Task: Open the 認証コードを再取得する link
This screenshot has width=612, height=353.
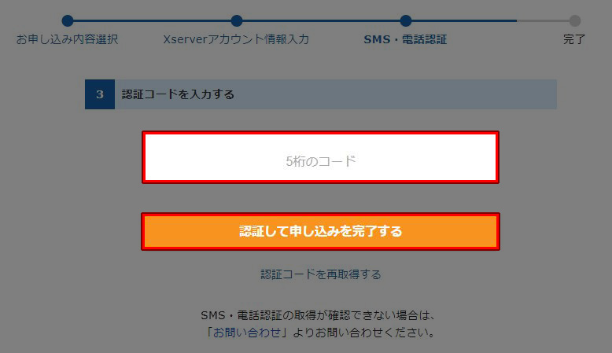Action: click(320, 274)
